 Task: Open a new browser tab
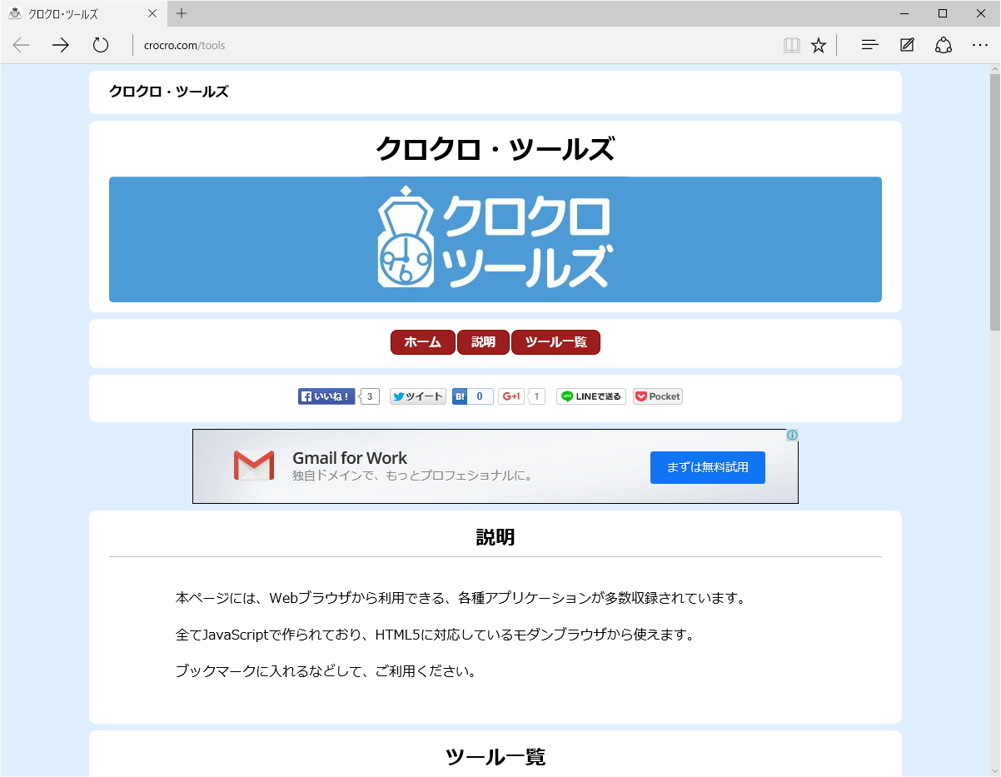click(182, 13)
